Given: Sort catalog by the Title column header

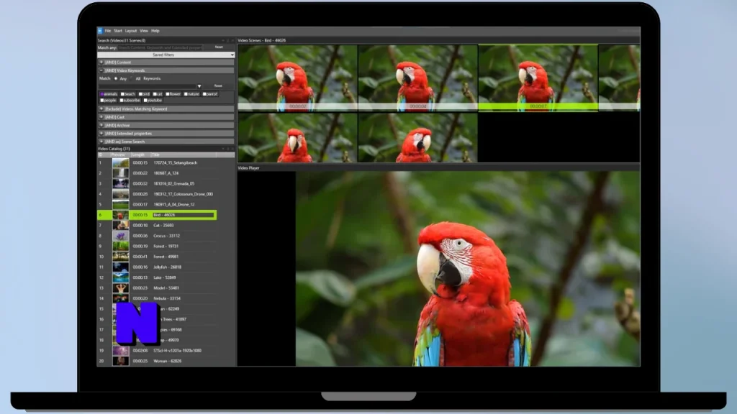Looking at the screenshot, I should tap(184, 155).
